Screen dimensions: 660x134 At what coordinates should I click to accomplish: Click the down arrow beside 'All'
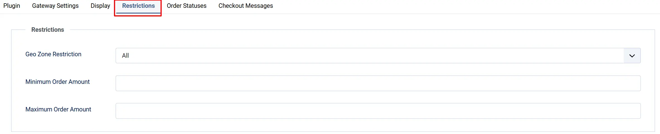[632, 56]
